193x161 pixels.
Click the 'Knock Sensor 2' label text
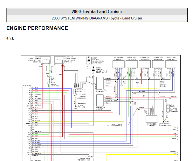(x=98, y=60)
